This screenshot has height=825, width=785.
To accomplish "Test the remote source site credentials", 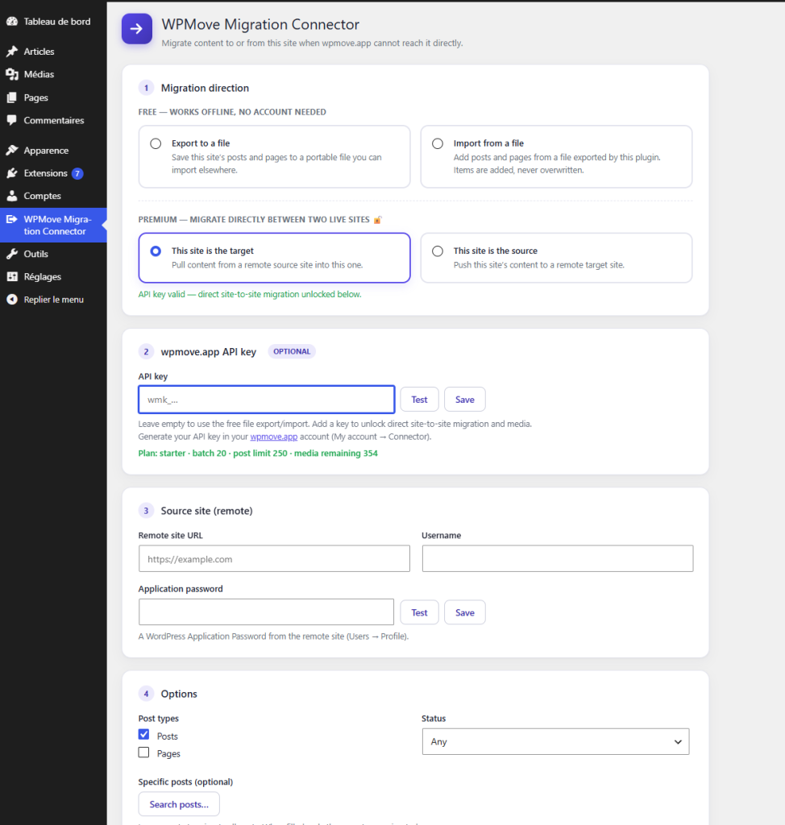I will point(419,613).
